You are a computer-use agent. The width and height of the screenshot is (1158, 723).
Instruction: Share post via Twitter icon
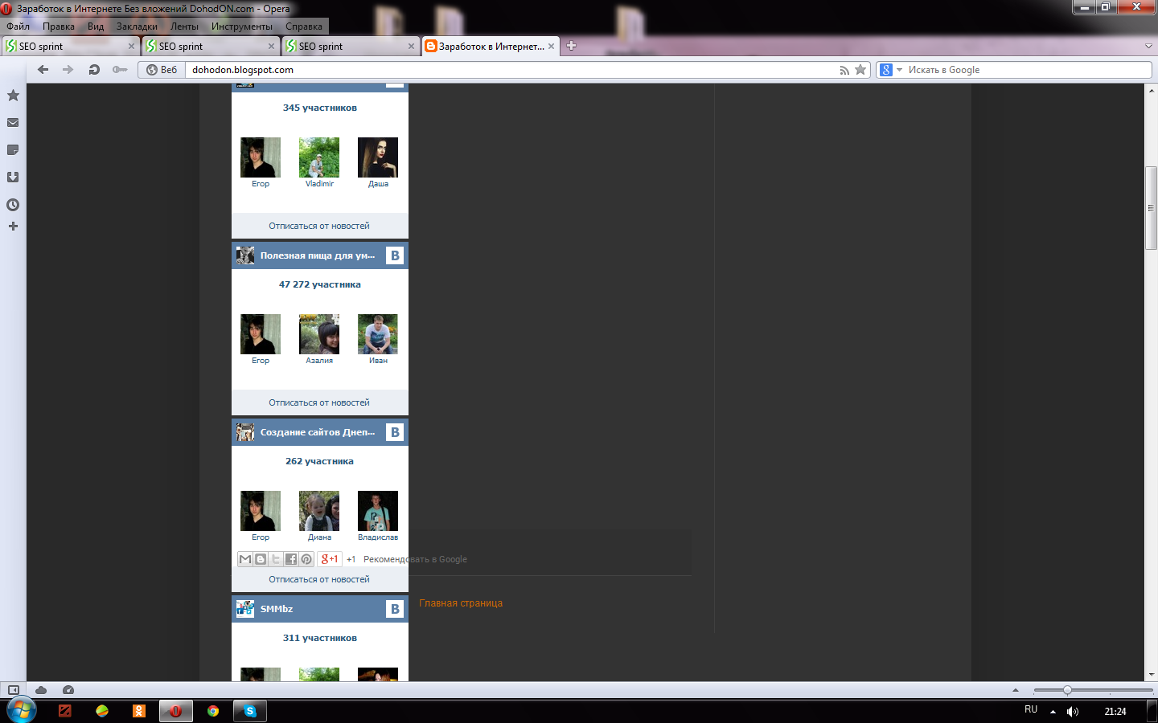[276, 559]
